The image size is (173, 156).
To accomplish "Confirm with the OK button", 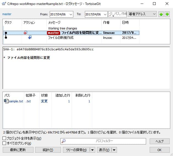I will coord(160,150).
